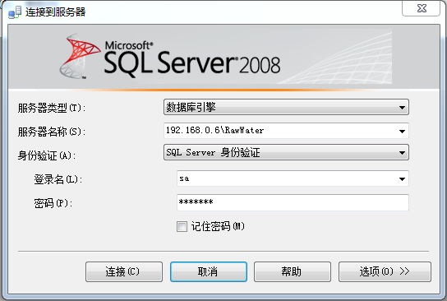This screenshot has width=447, height=301.
Task: Open help with the 帮助 button
Action: [x=293, y=271]
